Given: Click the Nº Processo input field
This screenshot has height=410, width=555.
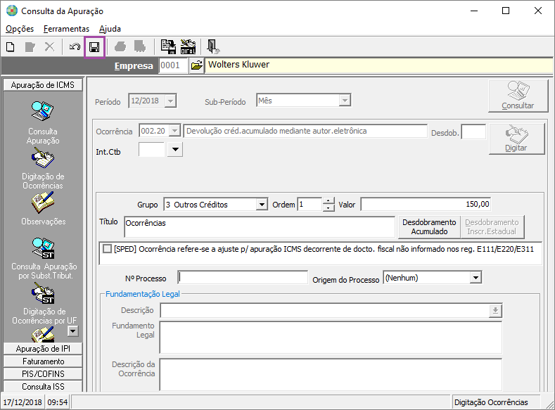Looking at the screenshot, I should 243,278.
